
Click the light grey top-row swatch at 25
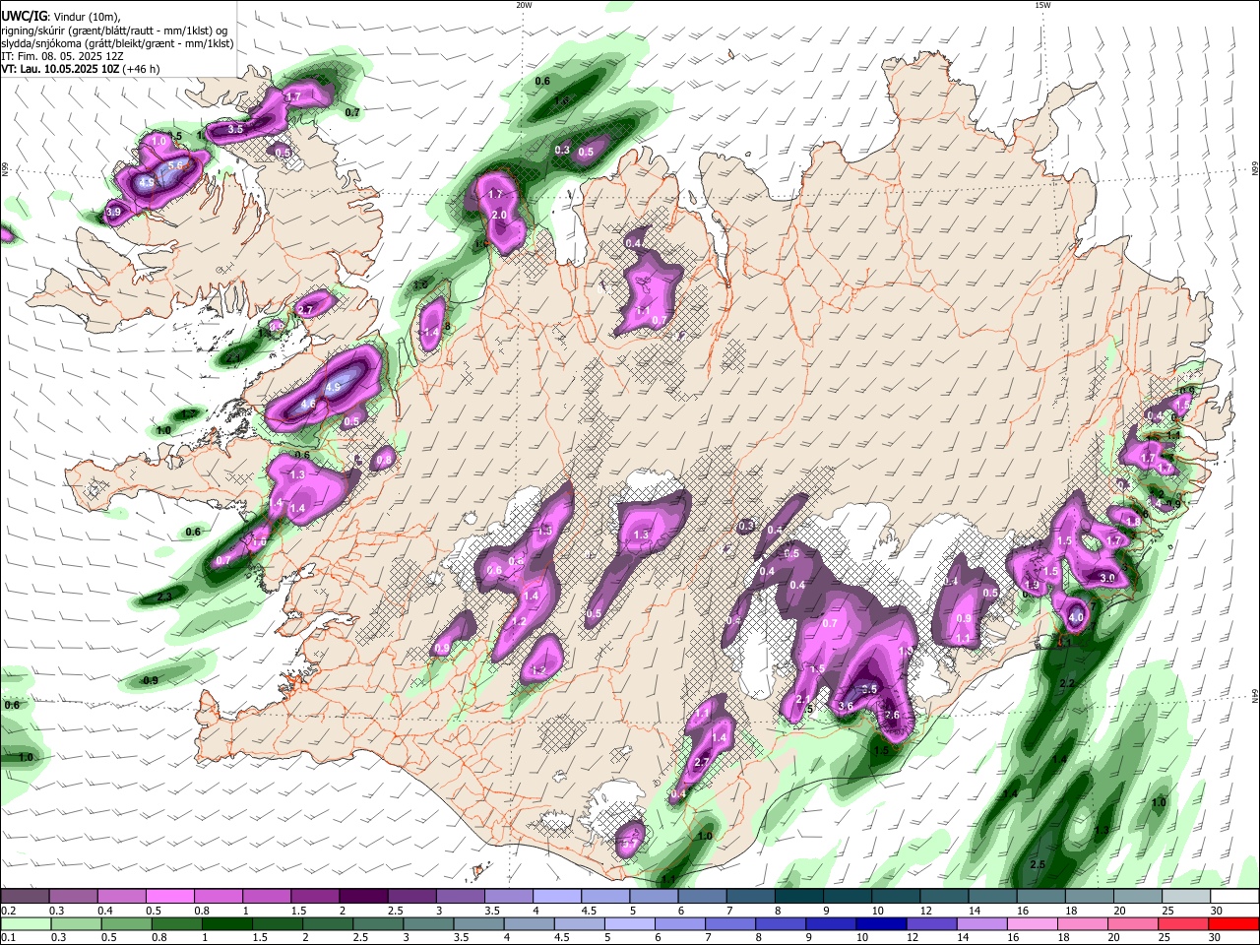pyautogui.click(x=1186, y=897)
